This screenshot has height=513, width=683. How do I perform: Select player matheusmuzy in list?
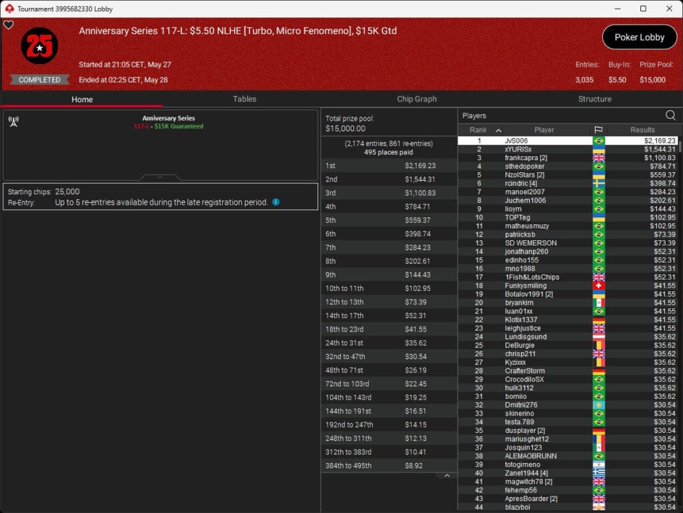(568, 226)
